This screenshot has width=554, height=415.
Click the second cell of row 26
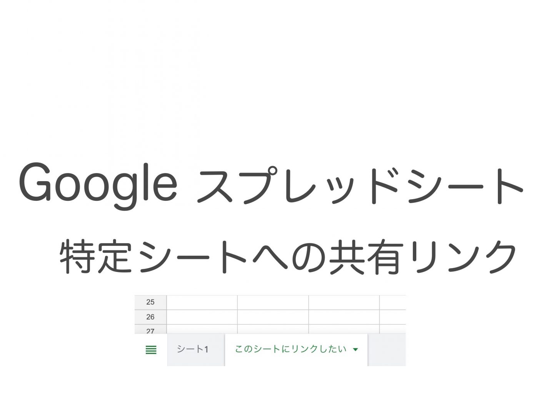coord(273,317)
